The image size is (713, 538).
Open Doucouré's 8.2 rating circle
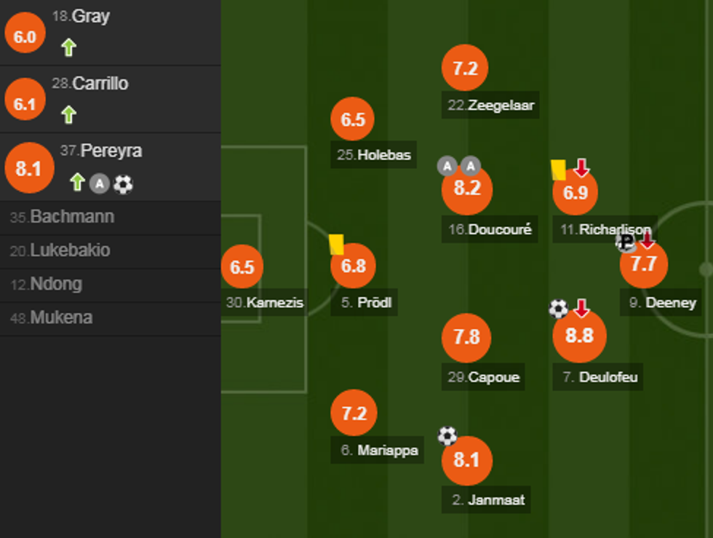[x=467, y=189]
